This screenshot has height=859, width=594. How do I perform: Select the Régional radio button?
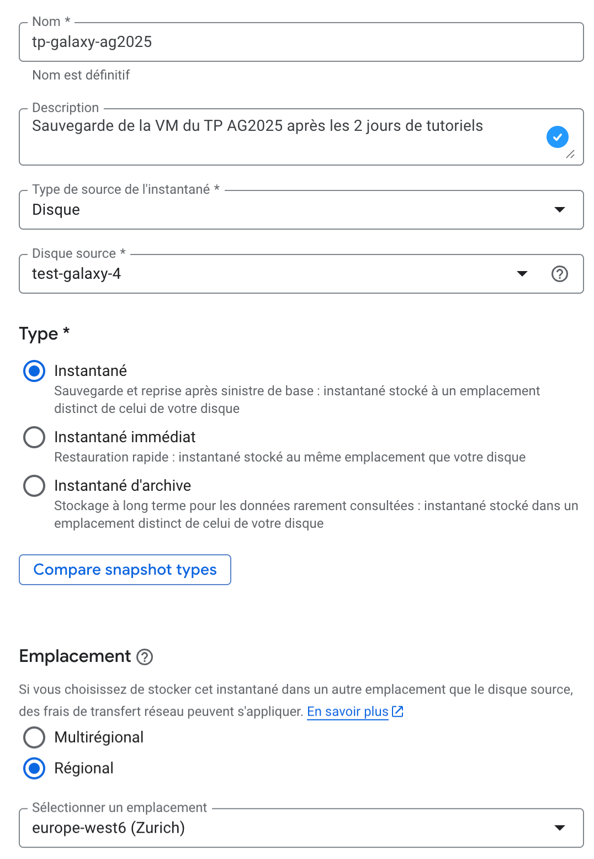[34, 768]
